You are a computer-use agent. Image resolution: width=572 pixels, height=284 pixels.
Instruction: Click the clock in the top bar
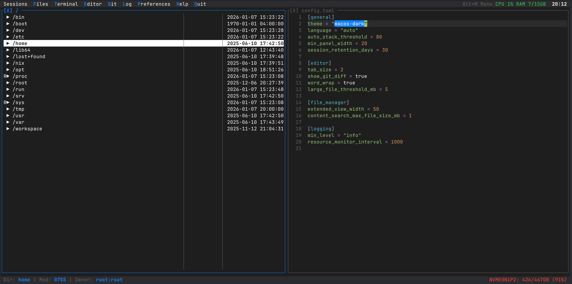coord(560,4)
